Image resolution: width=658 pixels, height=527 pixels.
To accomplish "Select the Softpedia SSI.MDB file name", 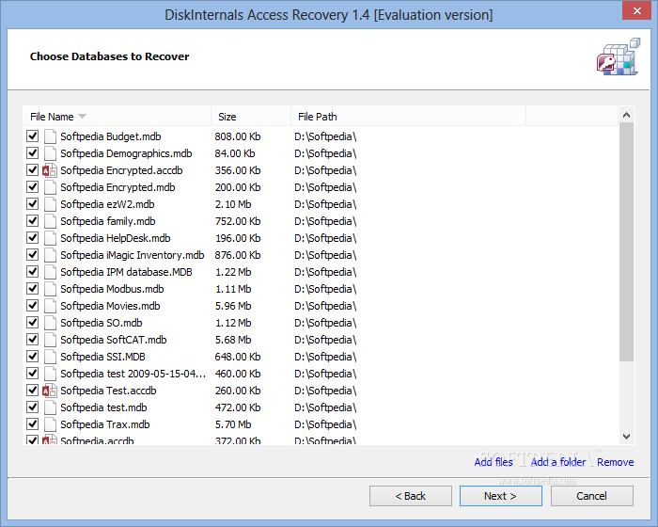I will pyautogui.click(x=102, y=357).
